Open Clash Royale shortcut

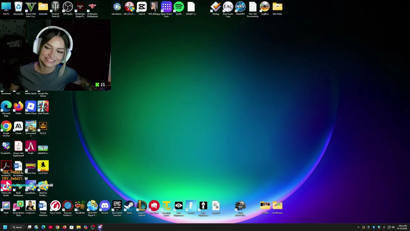(43, 108)
